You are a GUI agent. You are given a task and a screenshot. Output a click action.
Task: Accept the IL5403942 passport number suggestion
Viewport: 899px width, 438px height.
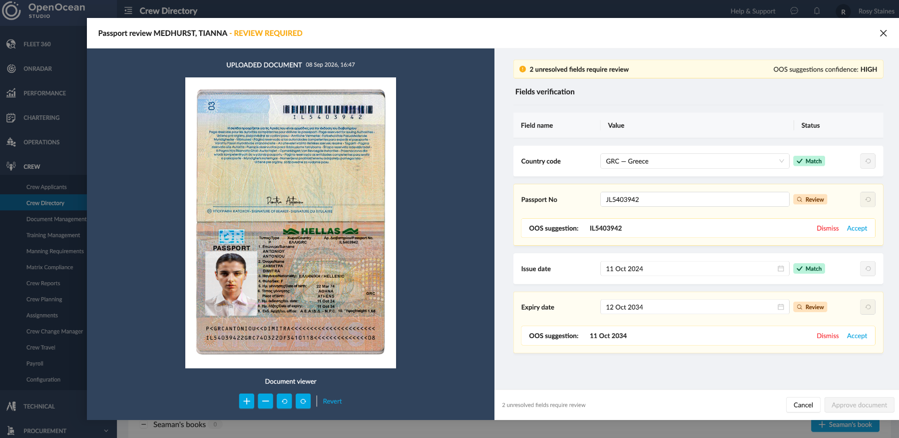click(857, 228)
